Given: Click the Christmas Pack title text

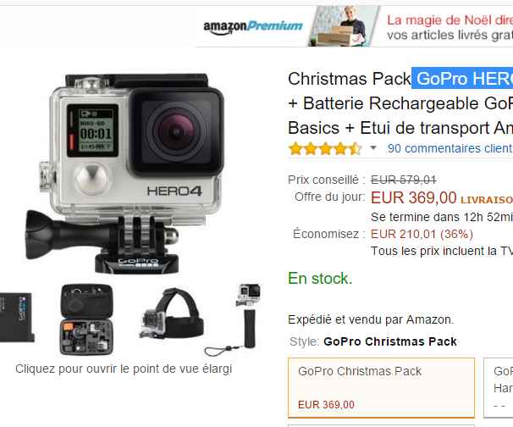Looking at the screenshot, I should pos(350,79).
